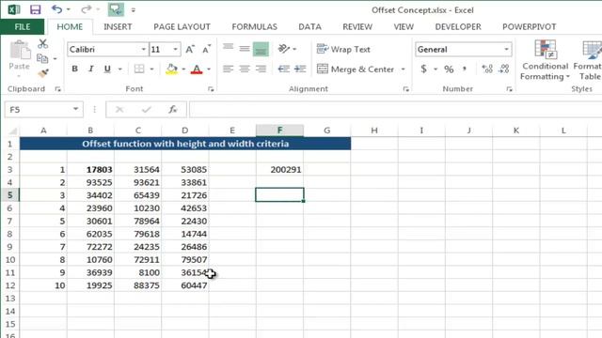The image size is (602, 338).
Task: Apply red font color
Action: click(x=197, y=69)
